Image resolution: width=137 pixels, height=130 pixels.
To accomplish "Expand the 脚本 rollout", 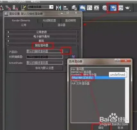I will point(41,41).
